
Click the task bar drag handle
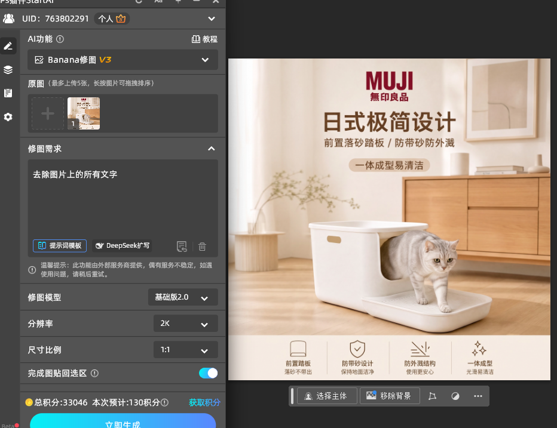pos(292,396)
